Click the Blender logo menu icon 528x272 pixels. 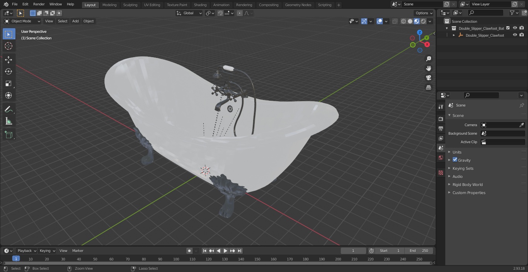pos(6,4)
